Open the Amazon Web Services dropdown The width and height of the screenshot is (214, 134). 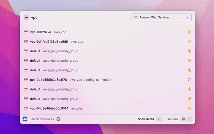[162, 17]
